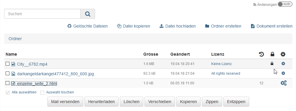
Task: Click the document icon of Dokument erstellen
Action: pos(252,26)
